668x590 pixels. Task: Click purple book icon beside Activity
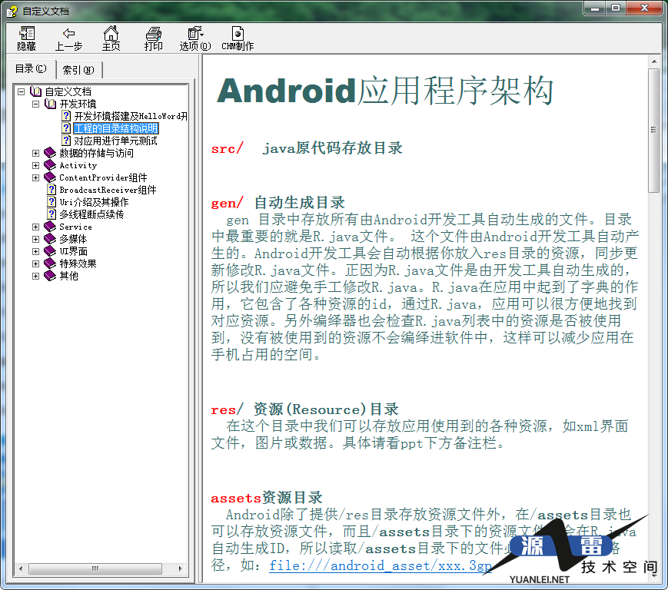tap(50, 165)
